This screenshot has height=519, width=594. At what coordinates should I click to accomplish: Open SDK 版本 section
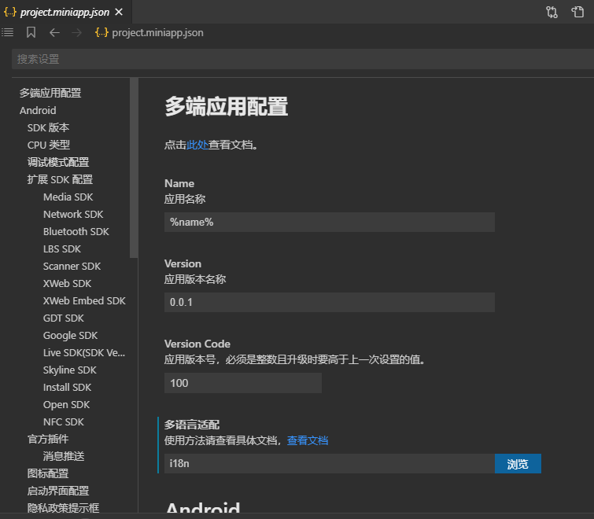[48, 128]
